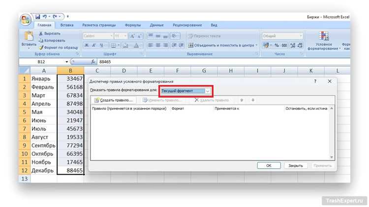
Task: Switch to the Вставка ribbon tab
Action: coord(67,25)
